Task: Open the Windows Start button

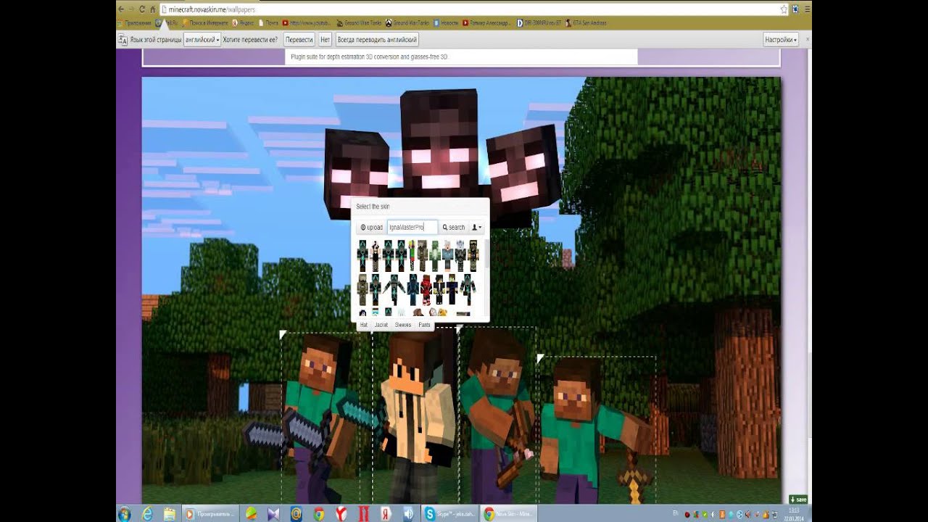Action: [x=124, y=513]
